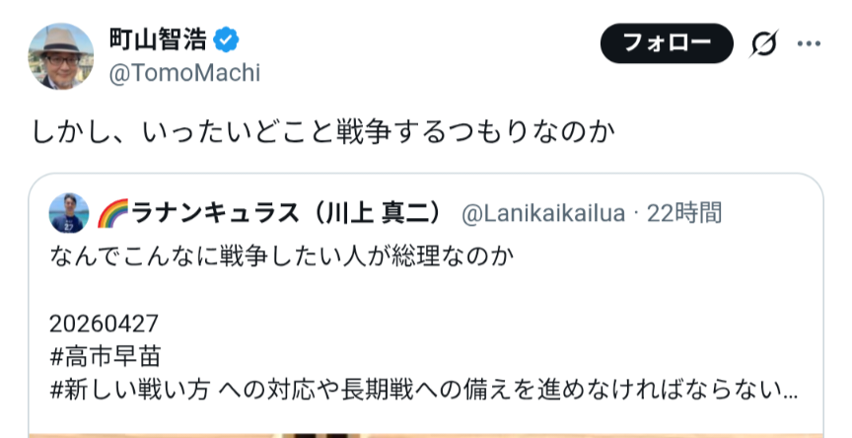
Task: Click the truncated text への対応や長期戦への備え
Action: click(x=493, y=389)
